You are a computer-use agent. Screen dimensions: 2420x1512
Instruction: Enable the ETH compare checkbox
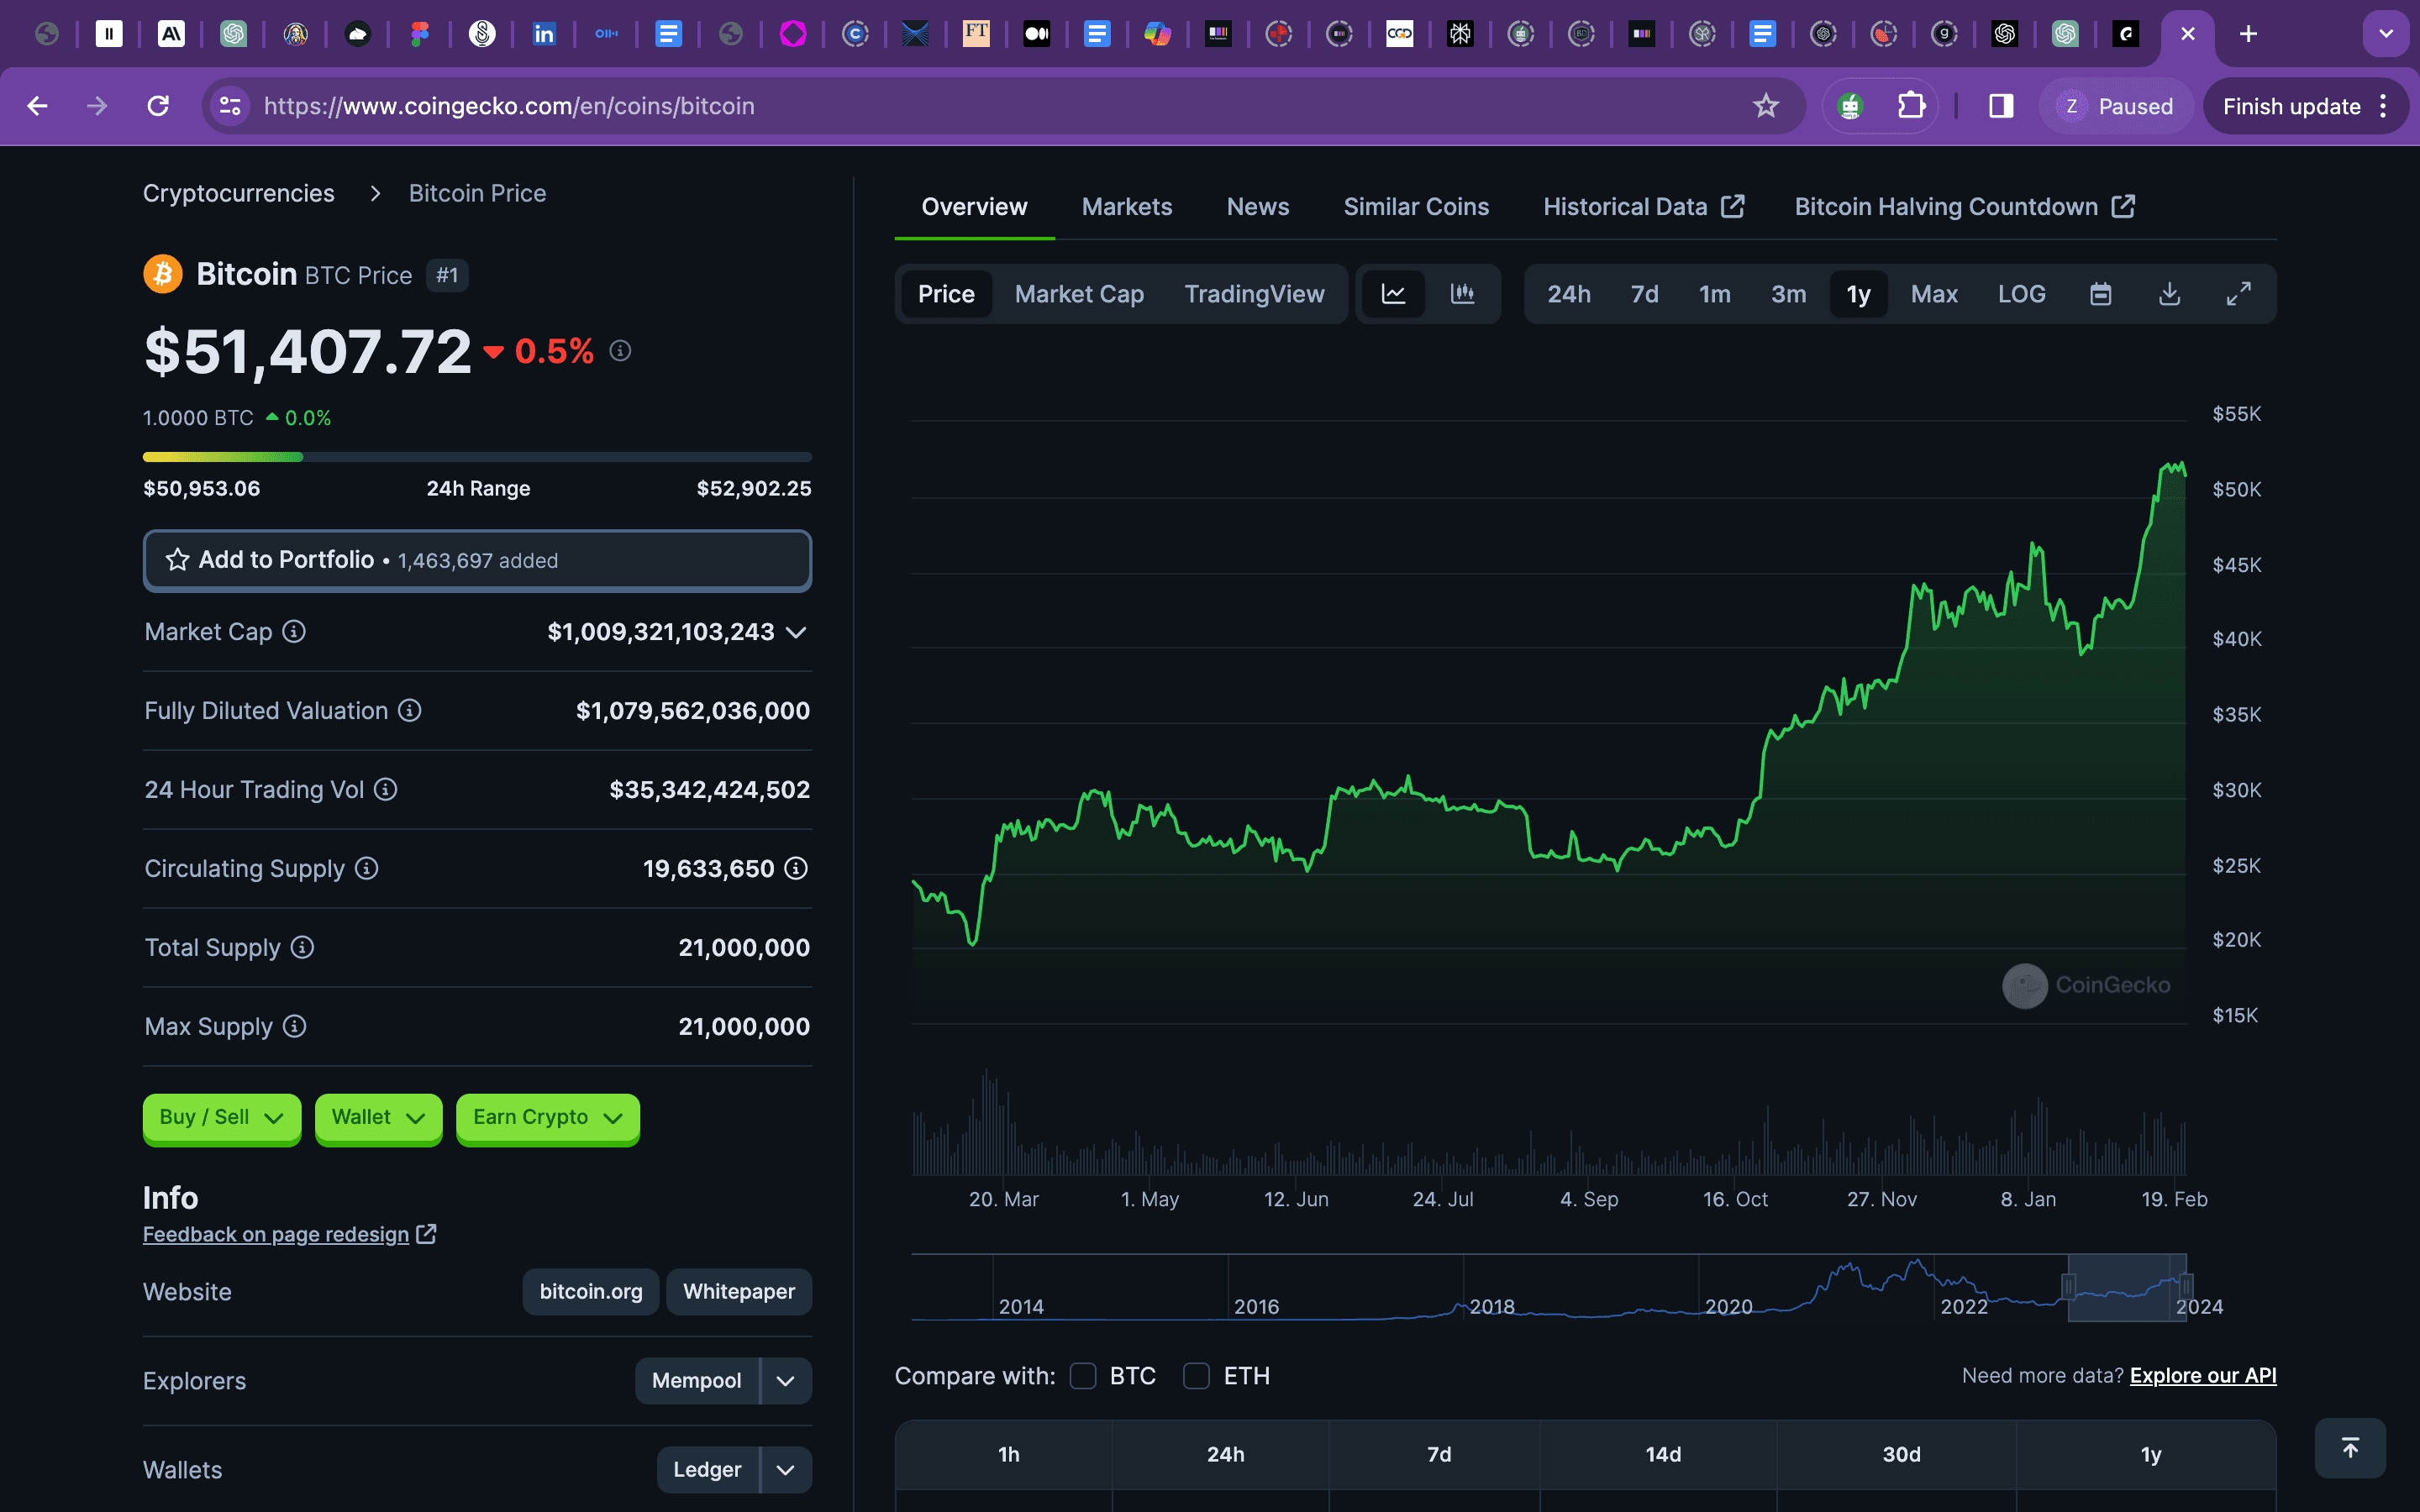pos(1196,1376)
